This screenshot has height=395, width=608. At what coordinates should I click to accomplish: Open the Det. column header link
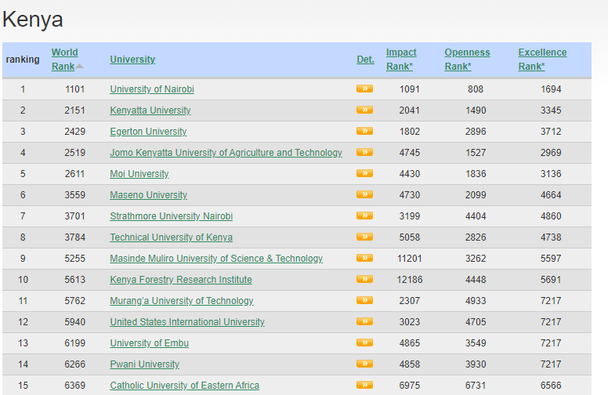pyautogui.click(x=365, y=60)
